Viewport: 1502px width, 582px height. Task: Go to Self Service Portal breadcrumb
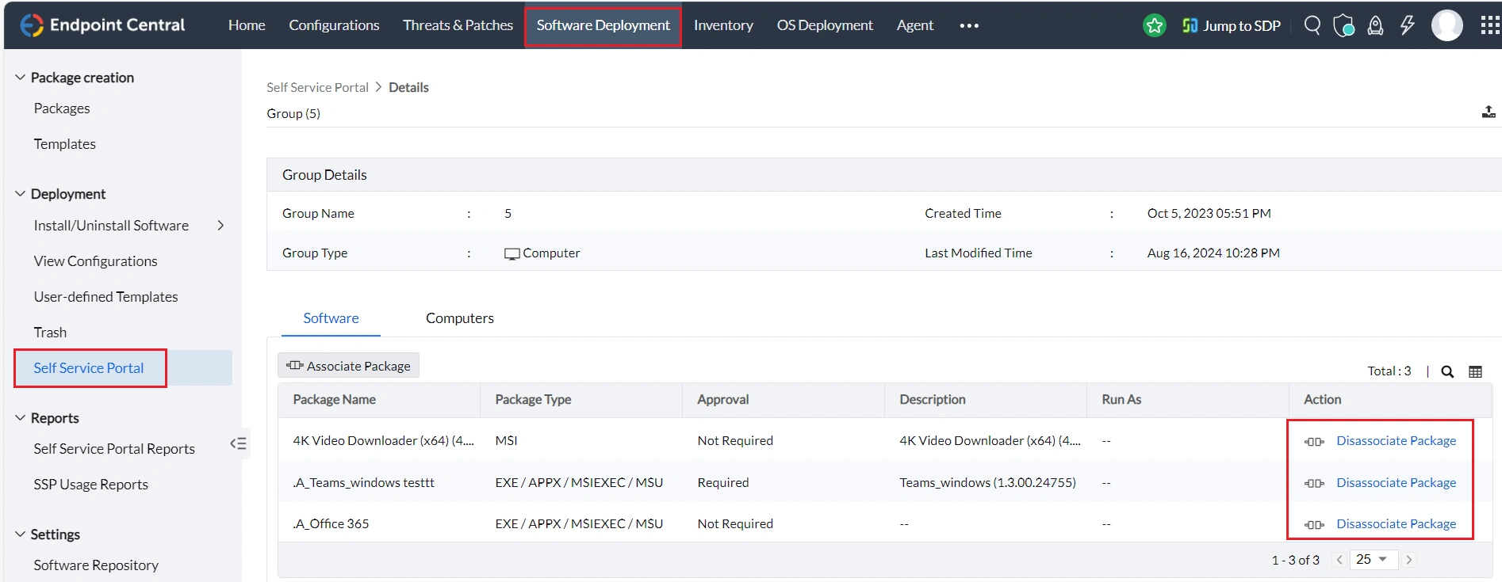(317, 87)
